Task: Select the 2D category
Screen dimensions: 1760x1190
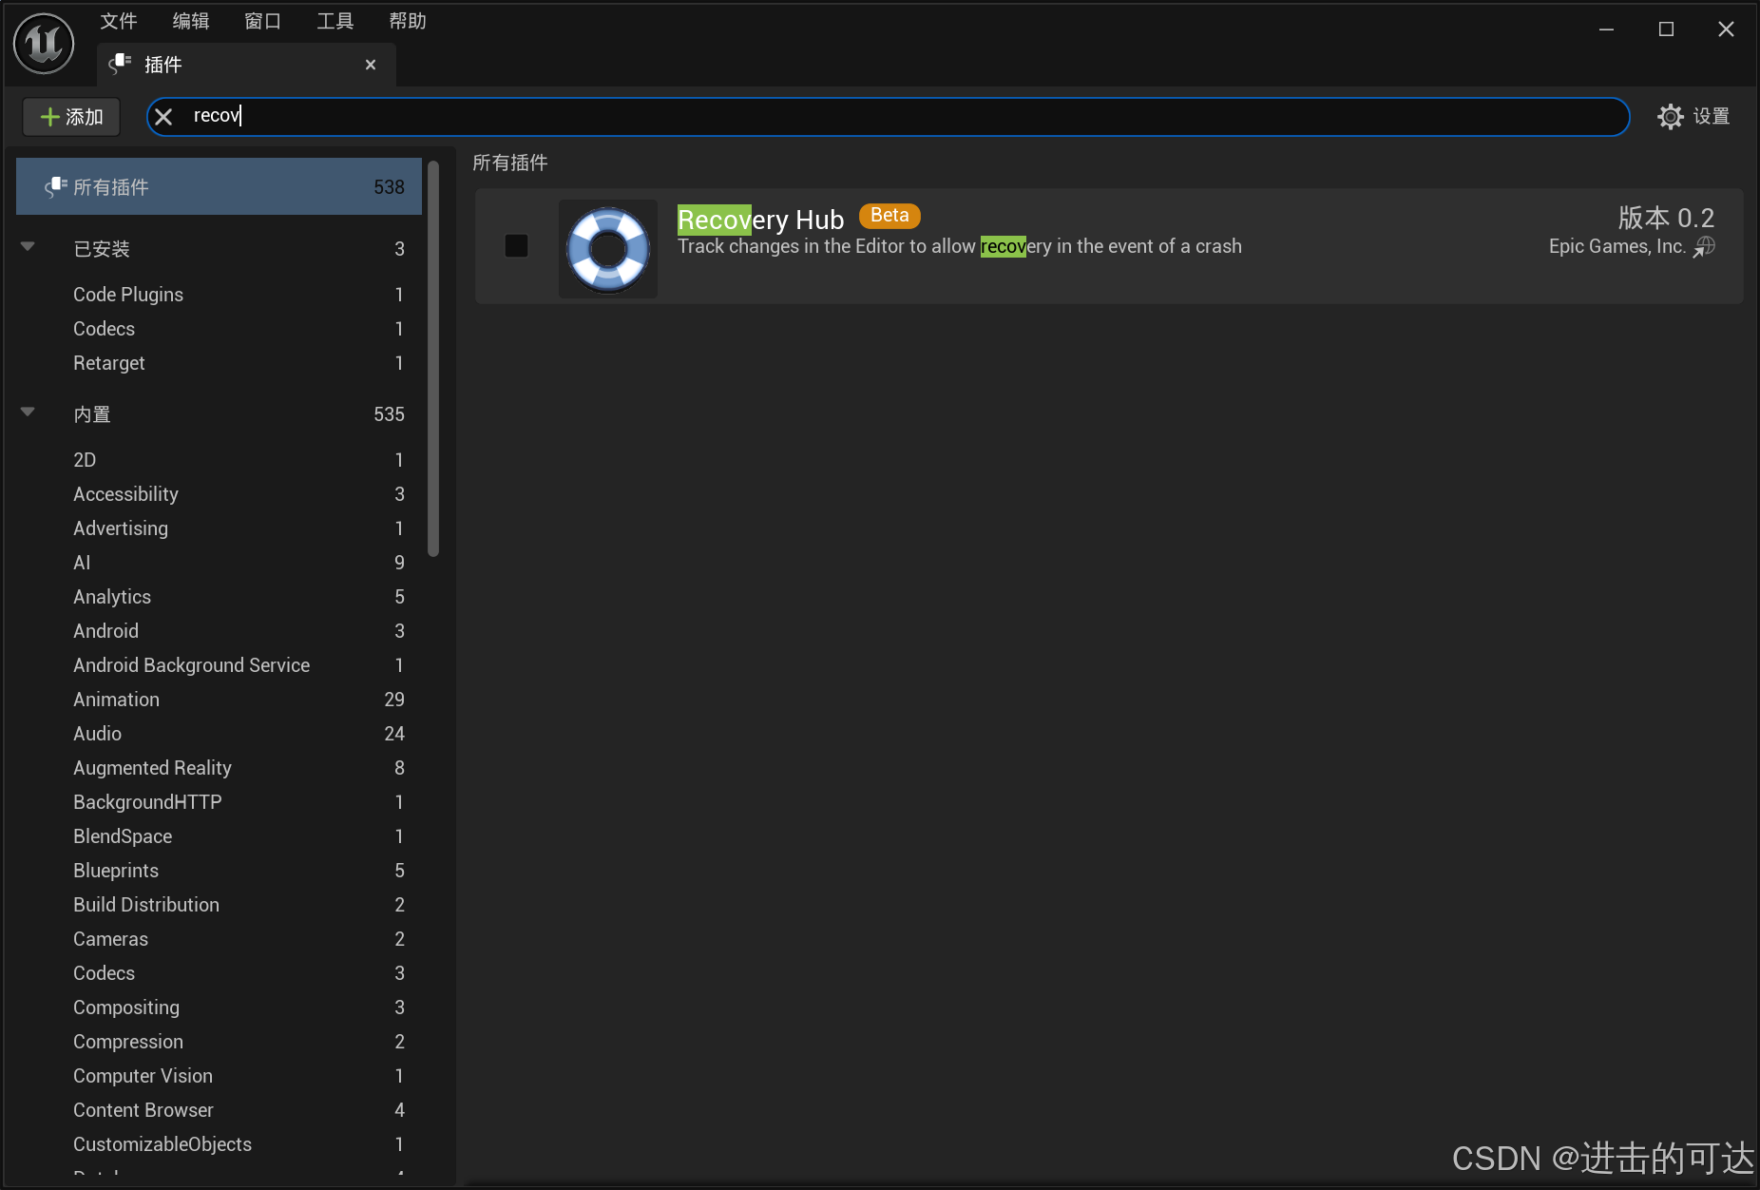Action: (220, 460)
